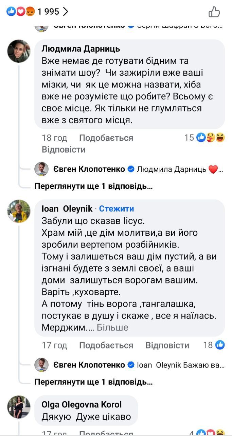Viewport: 232px width, 436px height.
Task: Open Євген Клопотенко reply avatar under Людмила
Action: point(41,169)
